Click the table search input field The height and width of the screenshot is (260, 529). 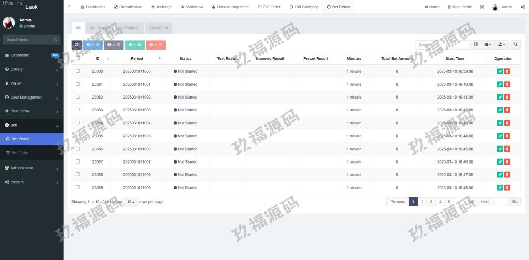click(442, 45)
